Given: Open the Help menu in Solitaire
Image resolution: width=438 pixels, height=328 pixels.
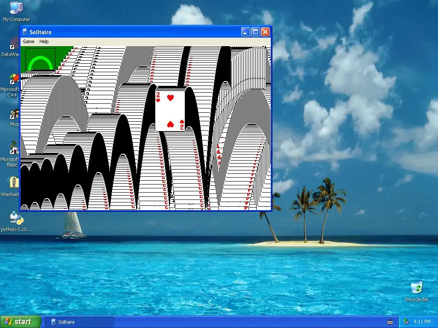Looking at the screenshot, I should [44, 41].
